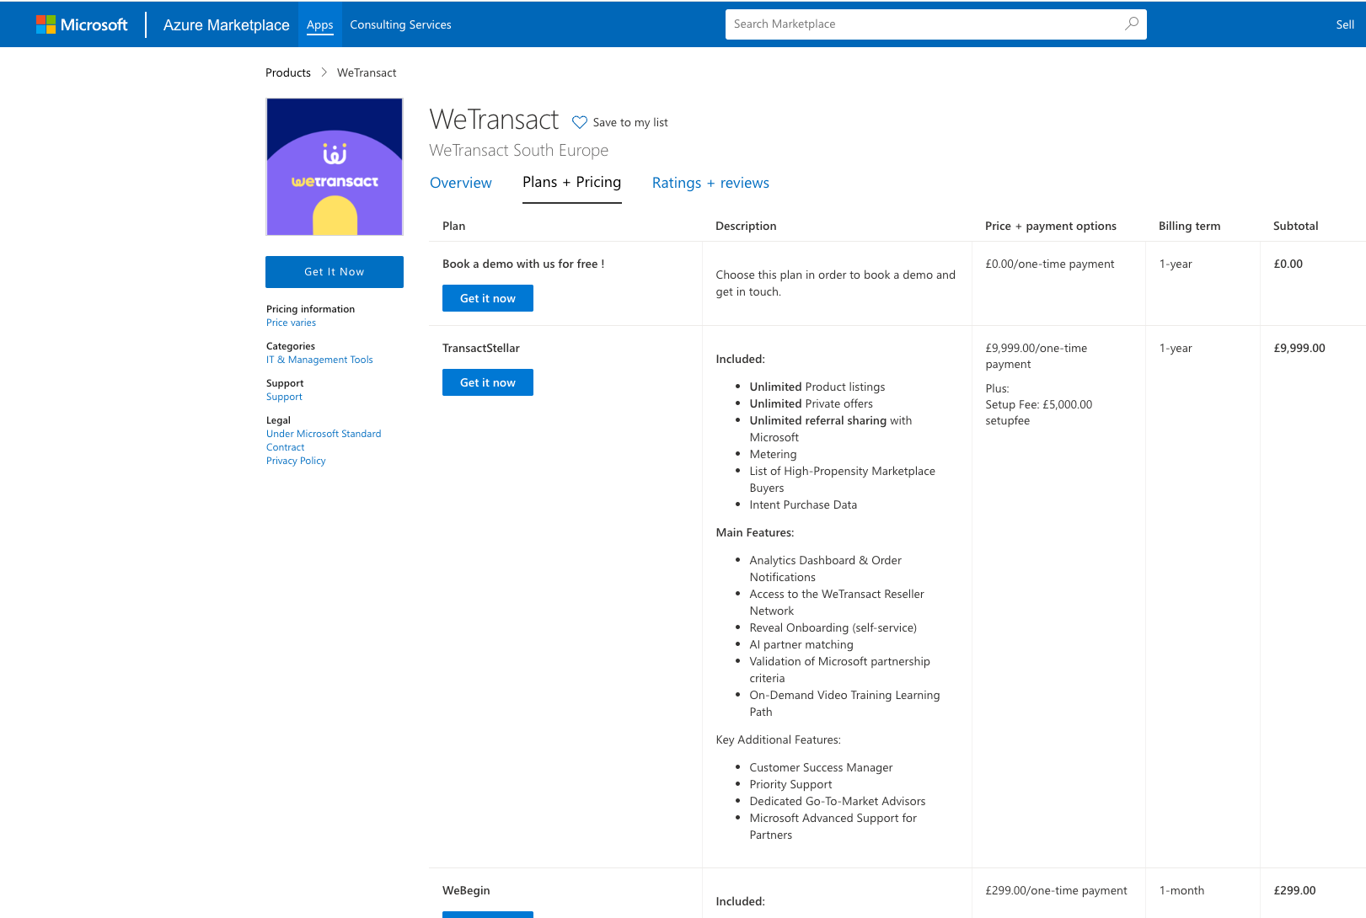This screenshot has height=918, width=1366.
Task: Click the Save to my list text
Action: point(630,122)
